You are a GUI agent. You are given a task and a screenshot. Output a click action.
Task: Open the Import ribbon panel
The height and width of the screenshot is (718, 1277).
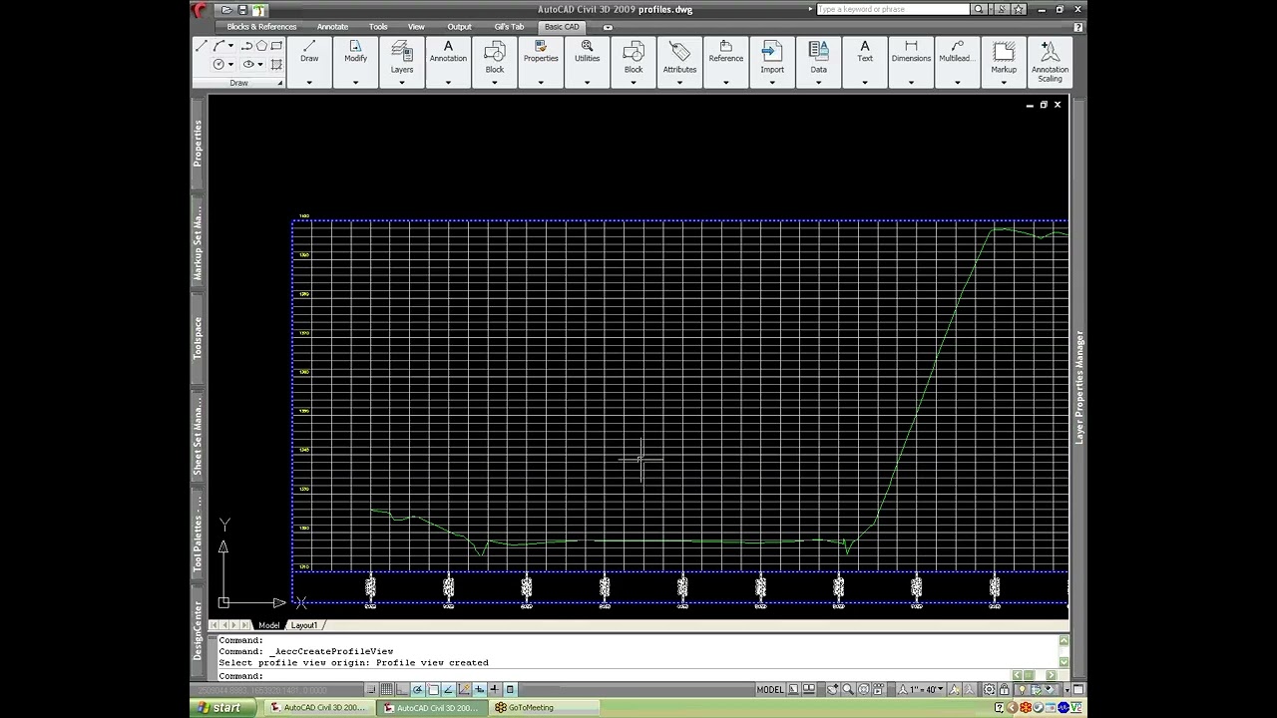point(772,62)
